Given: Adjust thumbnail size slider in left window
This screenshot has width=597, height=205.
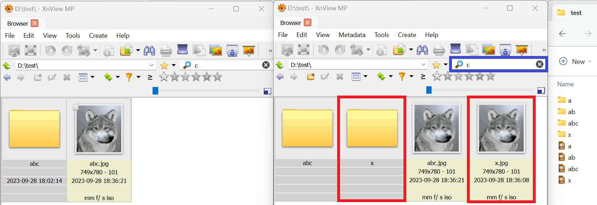Looking at the screenshot, I should (x=155, y=91).
